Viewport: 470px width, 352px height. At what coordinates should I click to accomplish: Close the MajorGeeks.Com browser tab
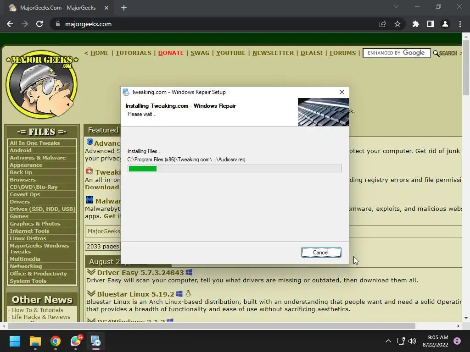[106, 8]
